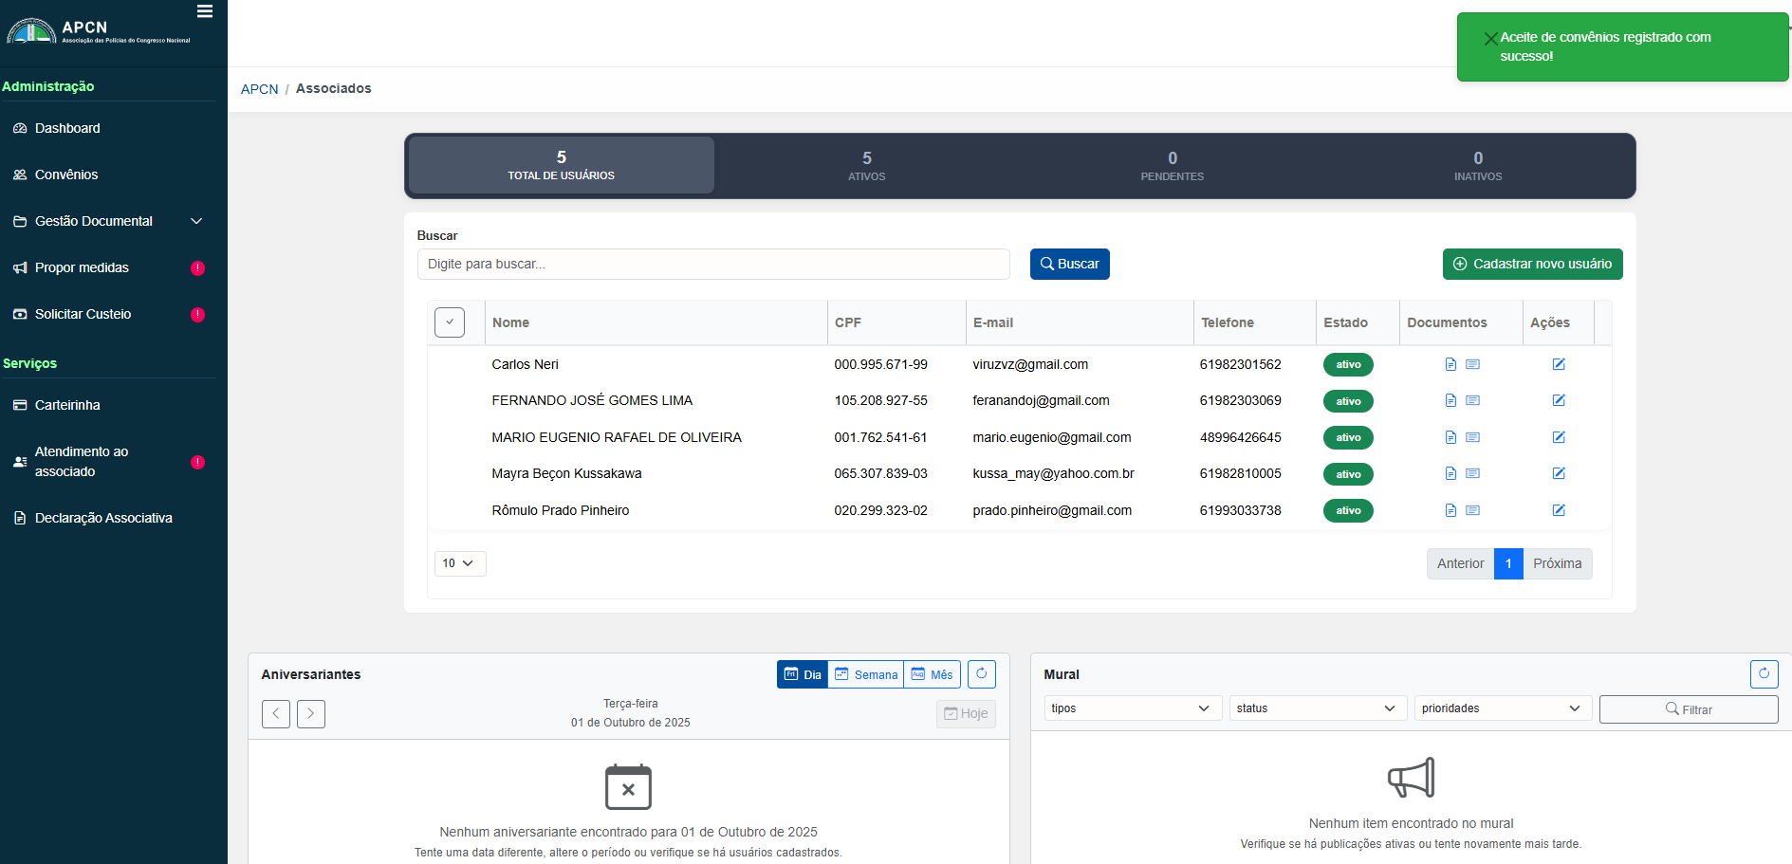Go to previous day in Aniversariantes
Screen dimensions: 1792x864
click(x=276, y=713)
